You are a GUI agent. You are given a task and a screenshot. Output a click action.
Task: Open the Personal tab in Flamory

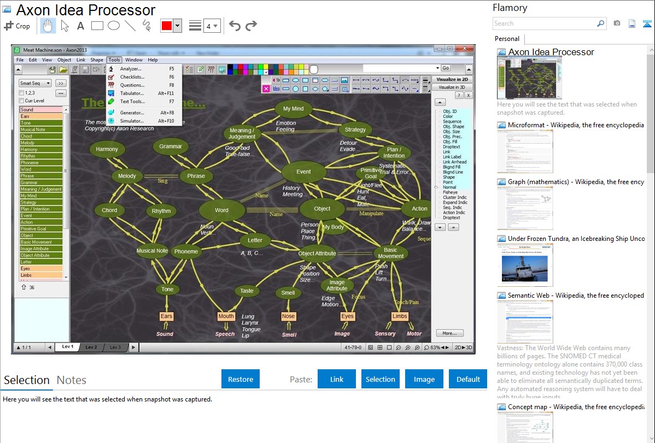pos(507,39)
